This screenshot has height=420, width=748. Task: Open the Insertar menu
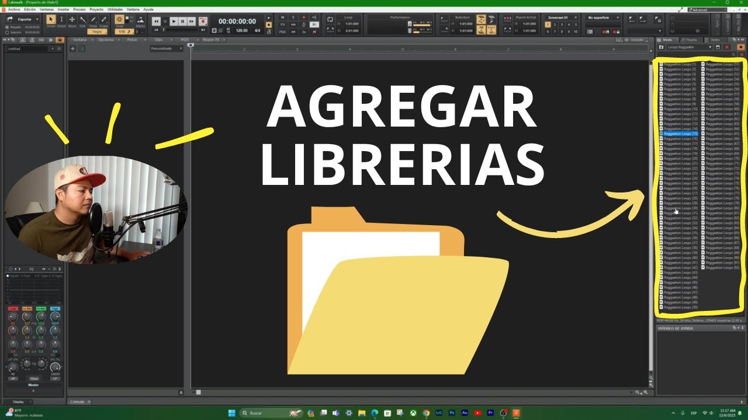pyautogui.click(x=63, y=10)
